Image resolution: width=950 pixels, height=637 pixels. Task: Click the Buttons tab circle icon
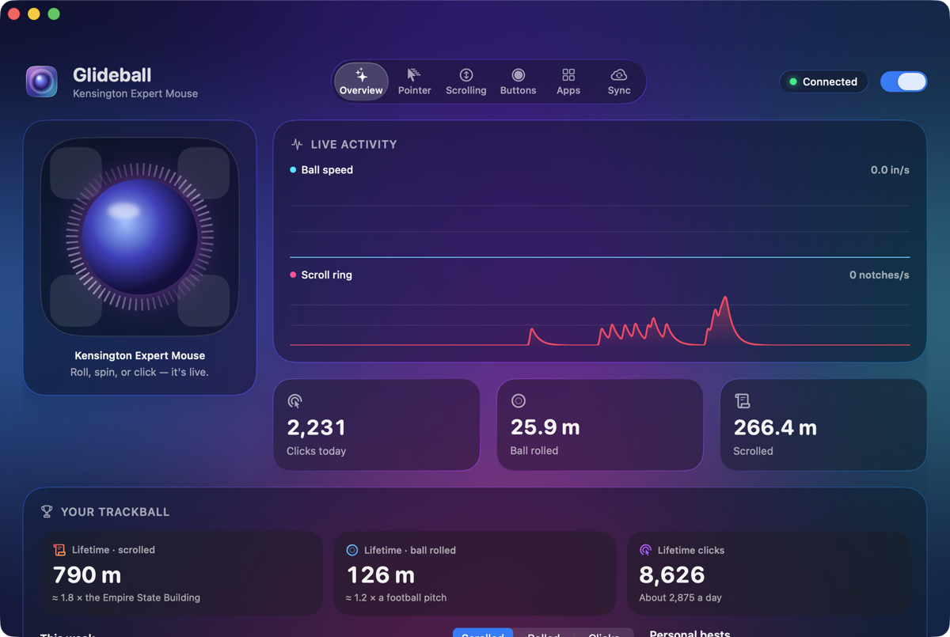tap(518, 74)
